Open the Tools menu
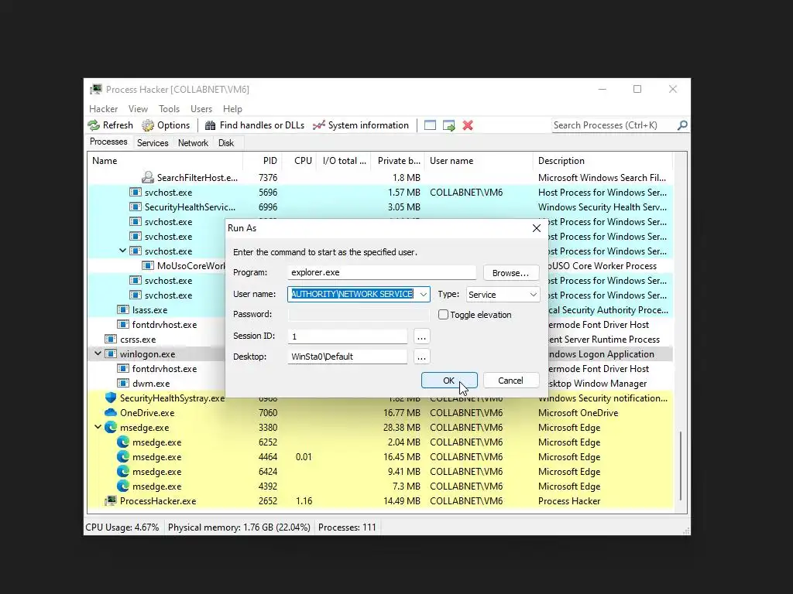The image size is (793, 594). [x=169, y=109]
